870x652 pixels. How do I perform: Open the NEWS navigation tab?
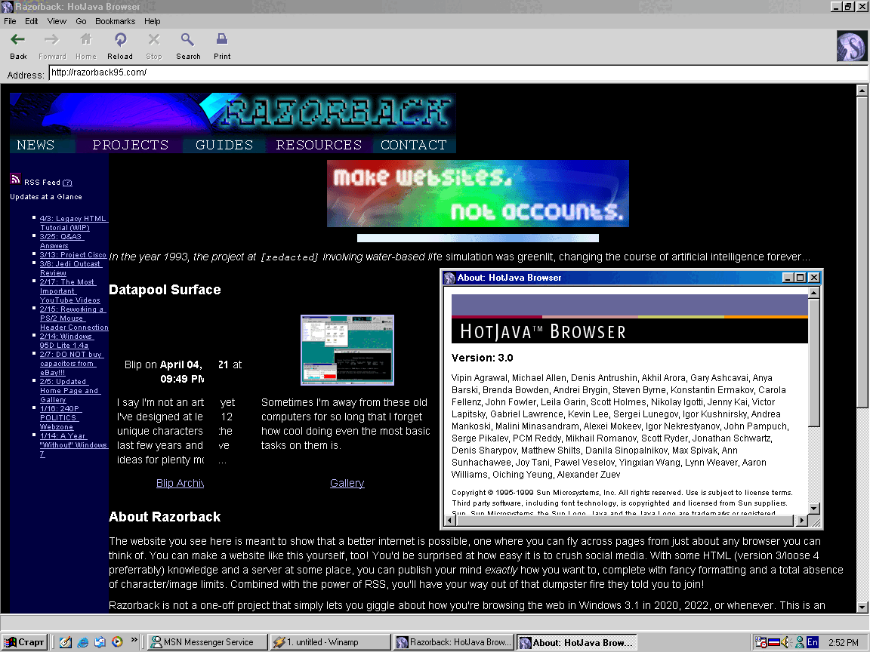tap(35, 145)
